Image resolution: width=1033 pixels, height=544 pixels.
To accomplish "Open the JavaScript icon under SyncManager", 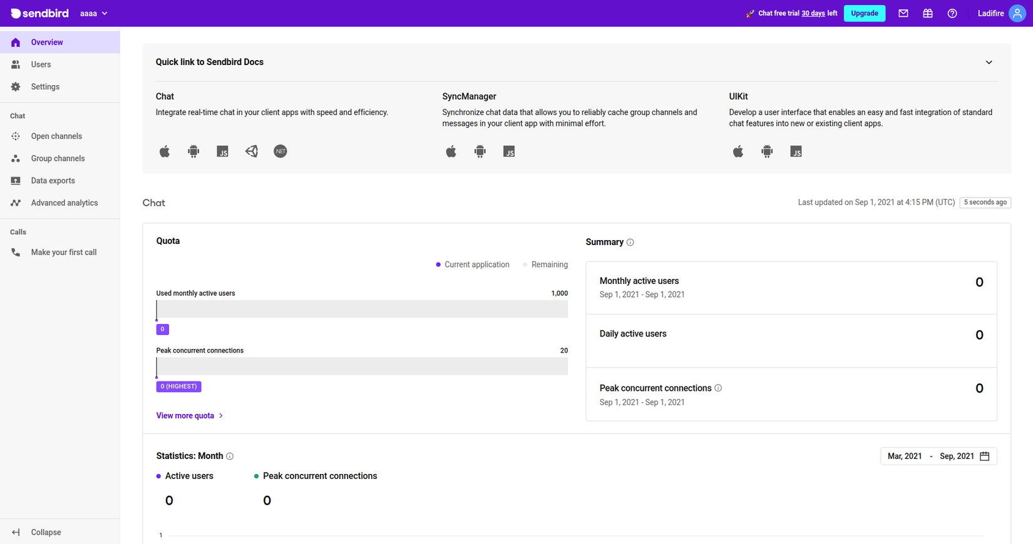I will 509,151.
